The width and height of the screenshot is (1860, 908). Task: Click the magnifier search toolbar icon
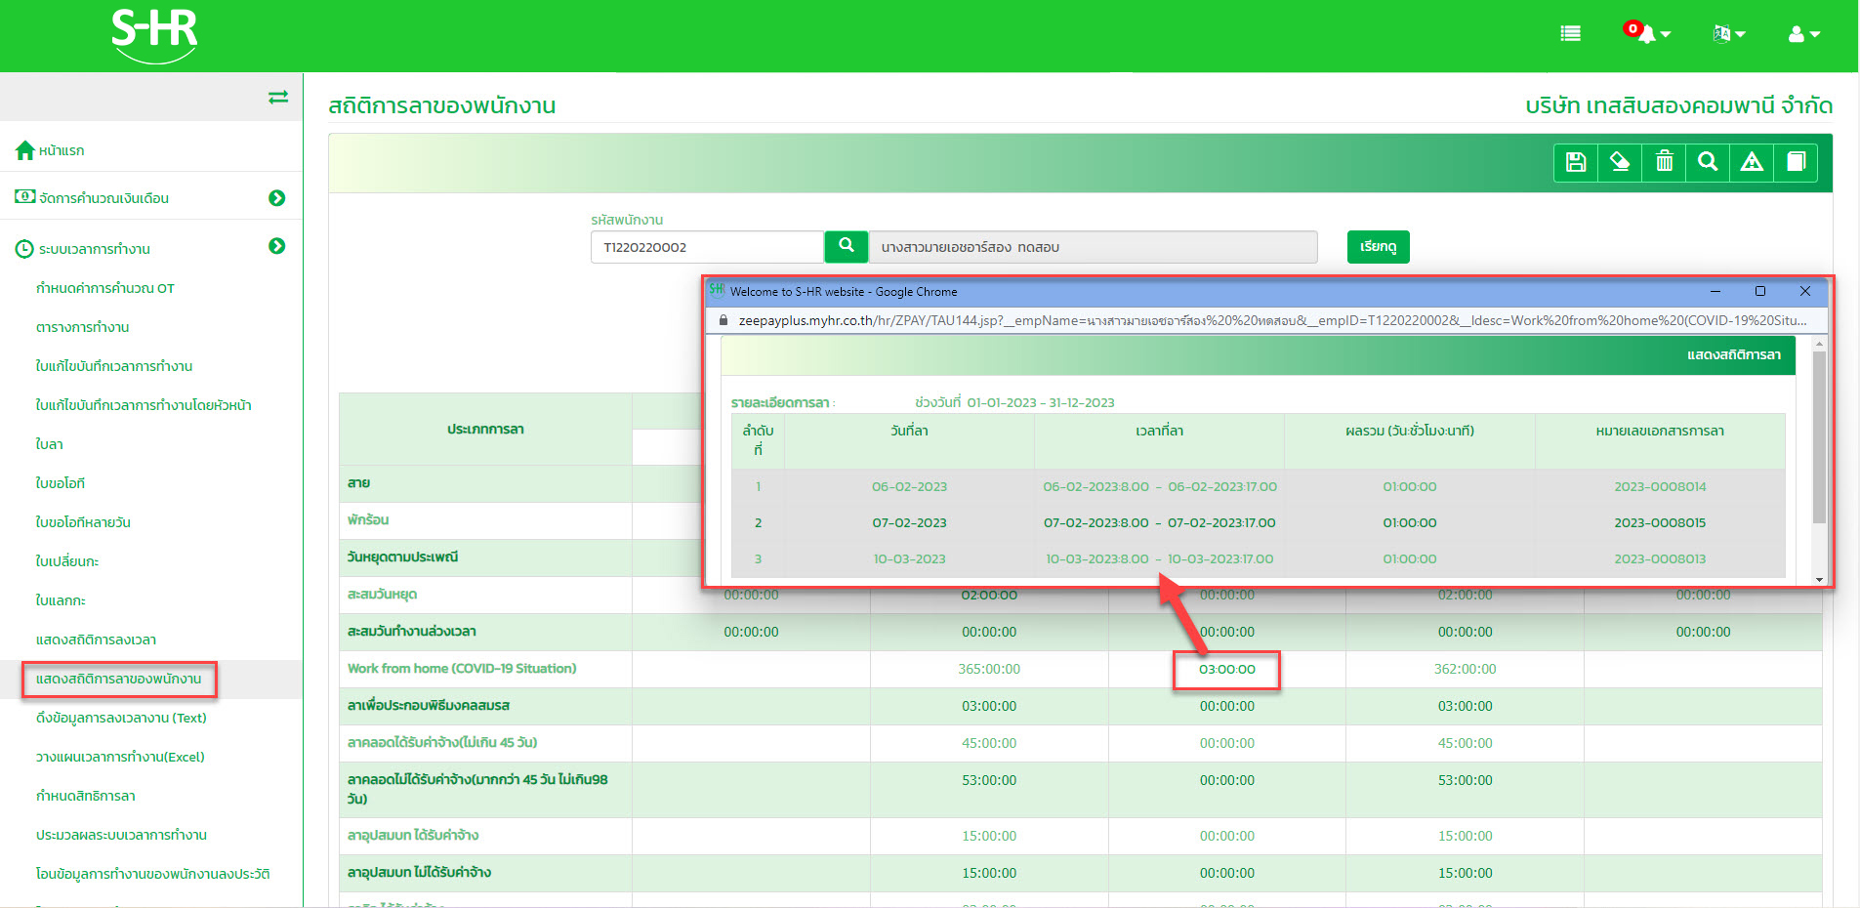[1708, 162]
